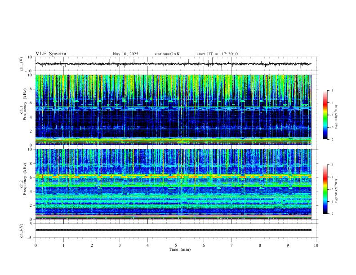The image size is (356, 275).
Task: Click the upper PSD color bar
Action: point(325,115)
